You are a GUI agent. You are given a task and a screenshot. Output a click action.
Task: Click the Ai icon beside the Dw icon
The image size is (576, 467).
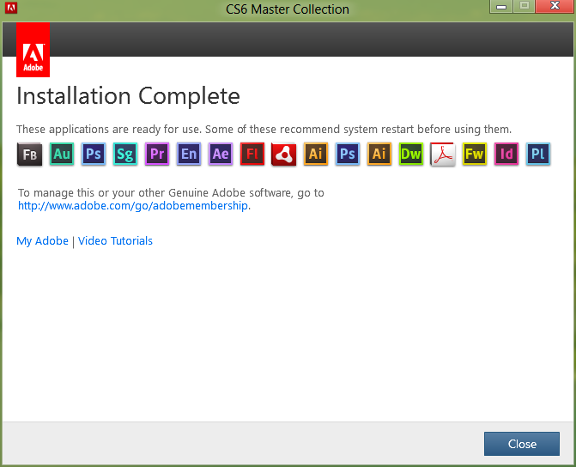point(379,154)
